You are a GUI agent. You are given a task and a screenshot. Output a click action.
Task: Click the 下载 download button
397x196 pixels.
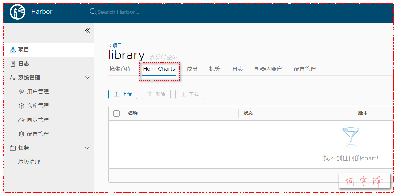point(190,94)
